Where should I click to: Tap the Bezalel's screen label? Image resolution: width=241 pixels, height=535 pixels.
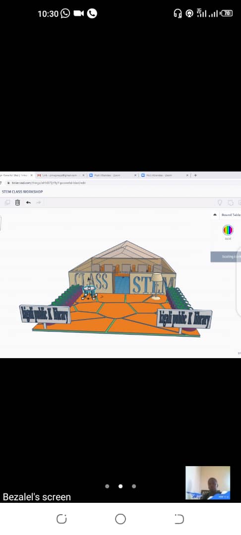coord(37,497)
